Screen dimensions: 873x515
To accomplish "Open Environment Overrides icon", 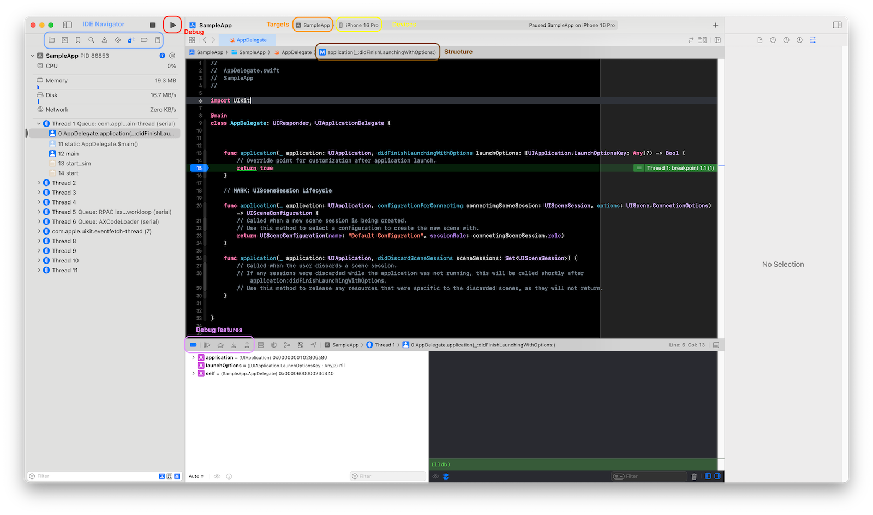I will point(300,345).
